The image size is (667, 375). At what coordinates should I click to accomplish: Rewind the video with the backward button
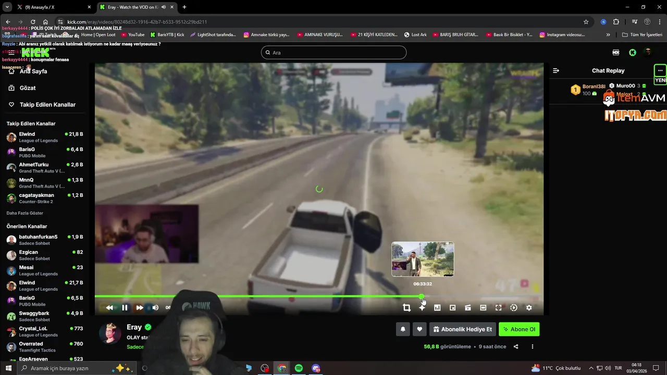(x=109, y=308)
